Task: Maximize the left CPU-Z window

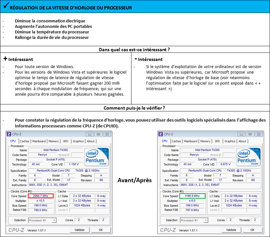Action: point(98,134)
